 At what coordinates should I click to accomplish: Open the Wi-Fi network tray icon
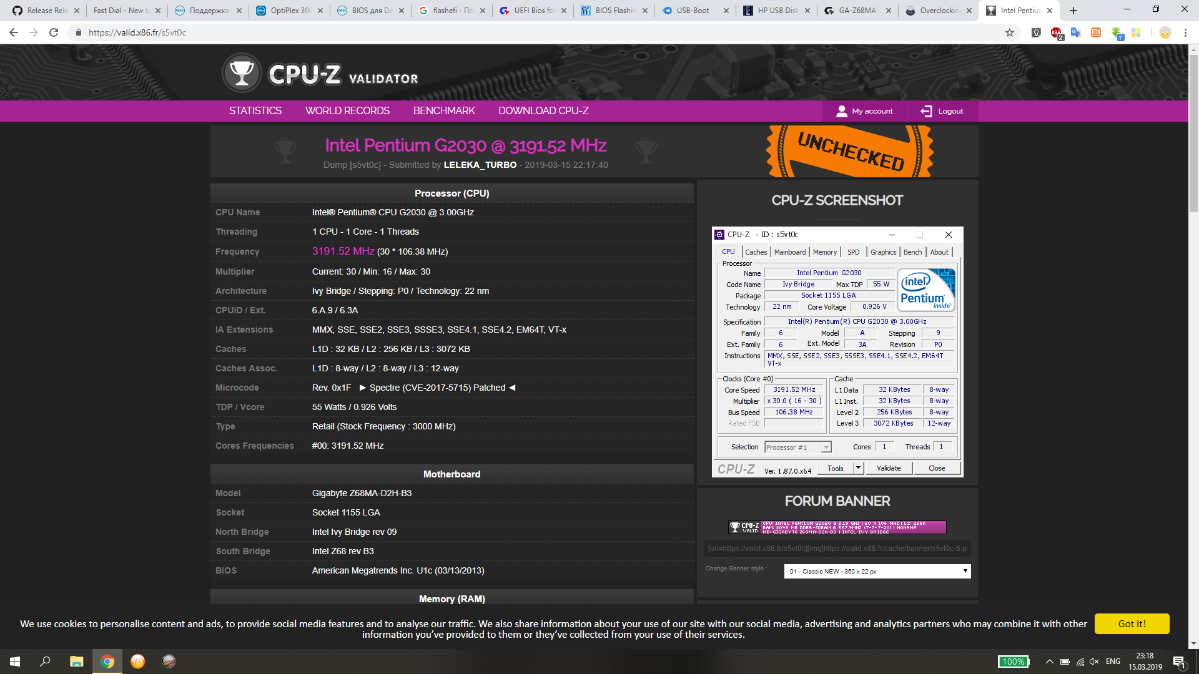pyautogui.click(x=1080, y=662)
